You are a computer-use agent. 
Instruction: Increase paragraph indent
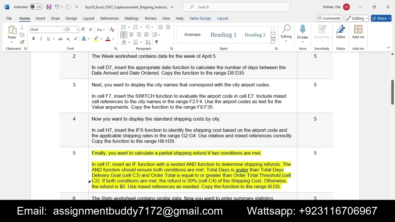[168, 27]
